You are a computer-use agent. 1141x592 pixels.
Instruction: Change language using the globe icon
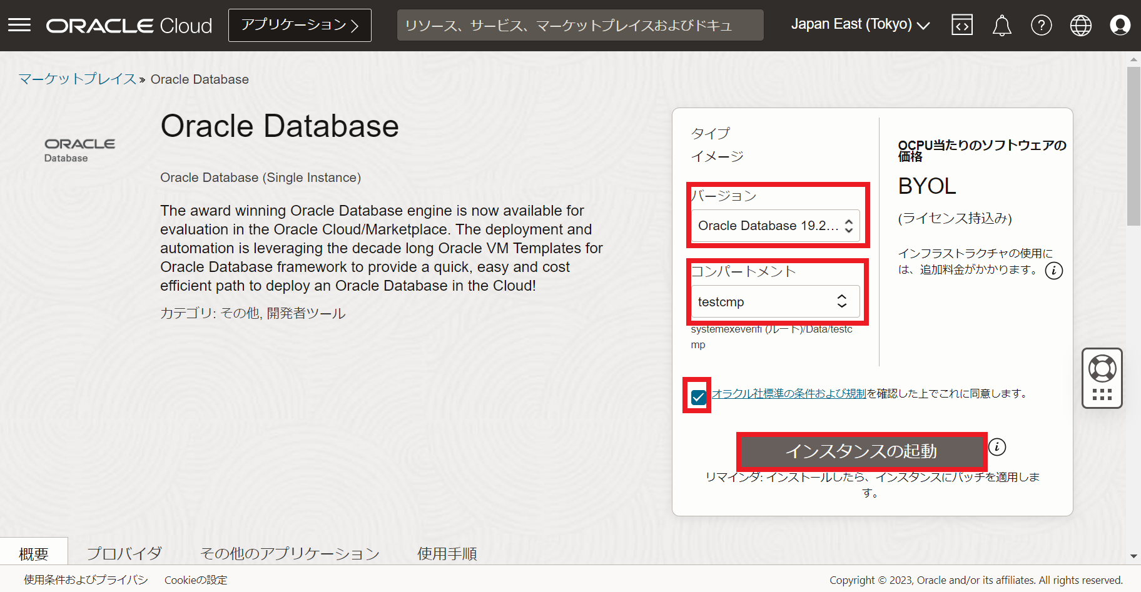coord(1080,24)
